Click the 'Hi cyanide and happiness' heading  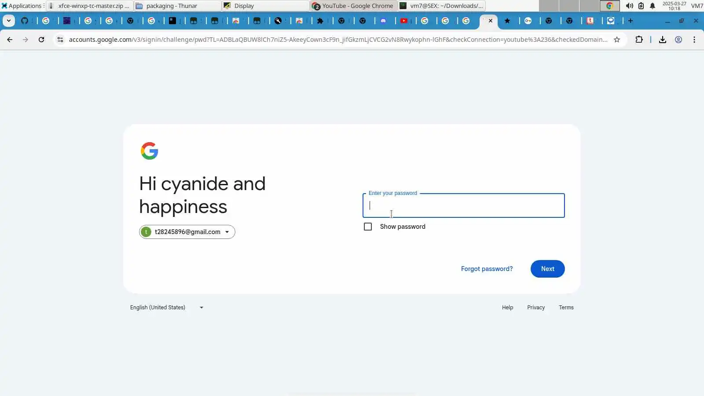pos(202,195)
